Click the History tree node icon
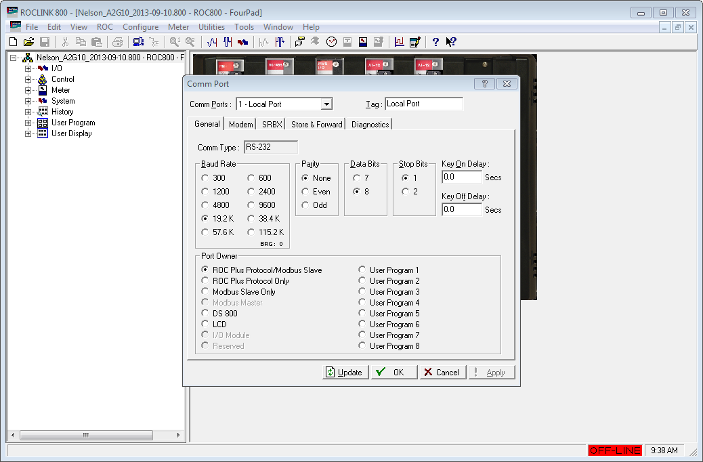This screenshot has height=462, width=703. (43, 112)
